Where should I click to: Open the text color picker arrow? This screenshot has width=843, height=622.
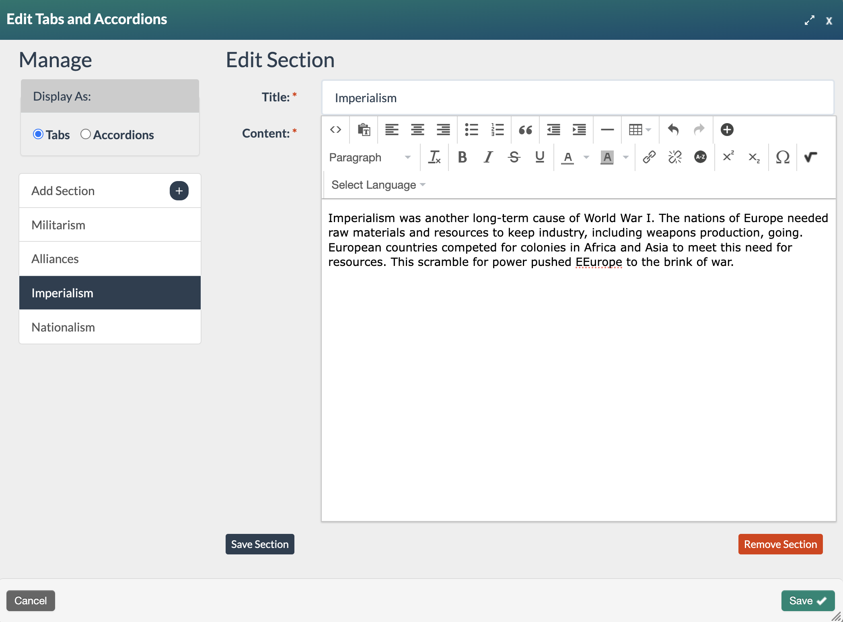click(586, 157)
